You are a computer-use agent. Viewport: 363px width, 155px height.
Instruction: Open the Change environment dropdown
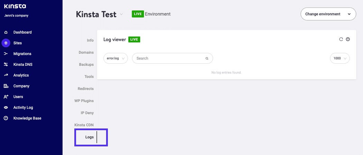(328, 14)
